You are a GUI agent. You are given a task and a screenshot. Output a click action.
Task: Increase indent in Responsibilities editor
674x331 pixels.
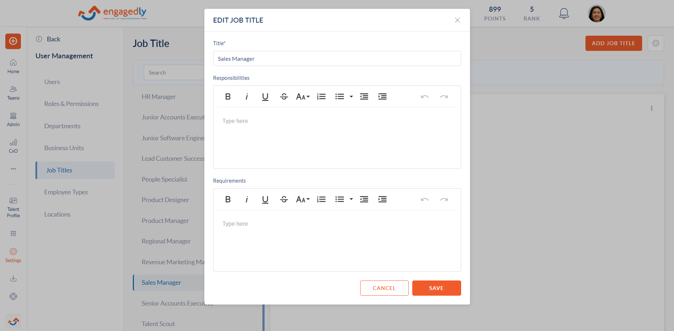pos(383,96)
